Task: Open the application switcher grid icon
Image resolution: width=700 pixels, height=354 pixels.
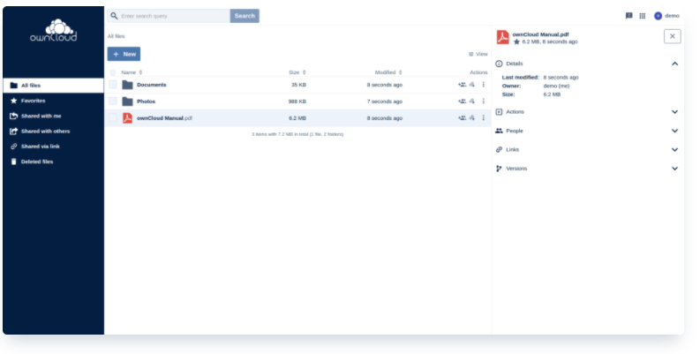Action: pos(643,16)
